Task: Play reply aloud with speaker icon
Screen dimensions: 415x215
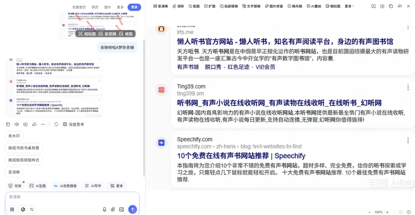Action: click(x=17, y=125)
